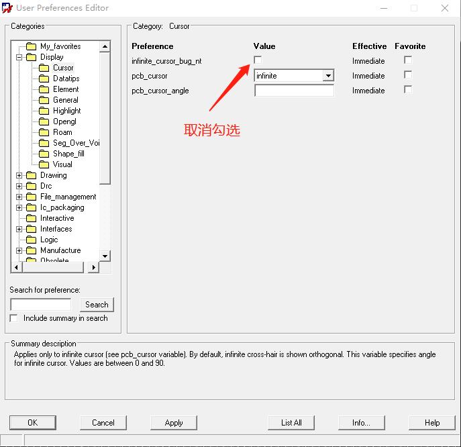Select the Shape_fill category
The image size is (461, 447).
pos(68,154)
